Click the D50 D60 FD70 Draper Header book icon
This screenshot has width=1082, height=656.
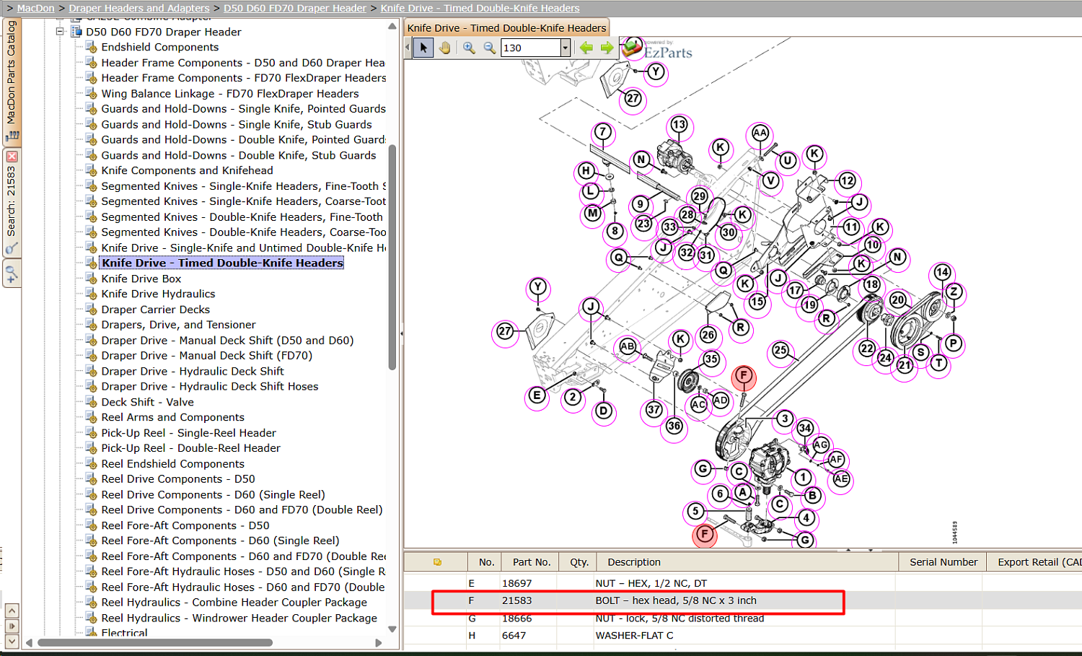[x=76, y=32]
